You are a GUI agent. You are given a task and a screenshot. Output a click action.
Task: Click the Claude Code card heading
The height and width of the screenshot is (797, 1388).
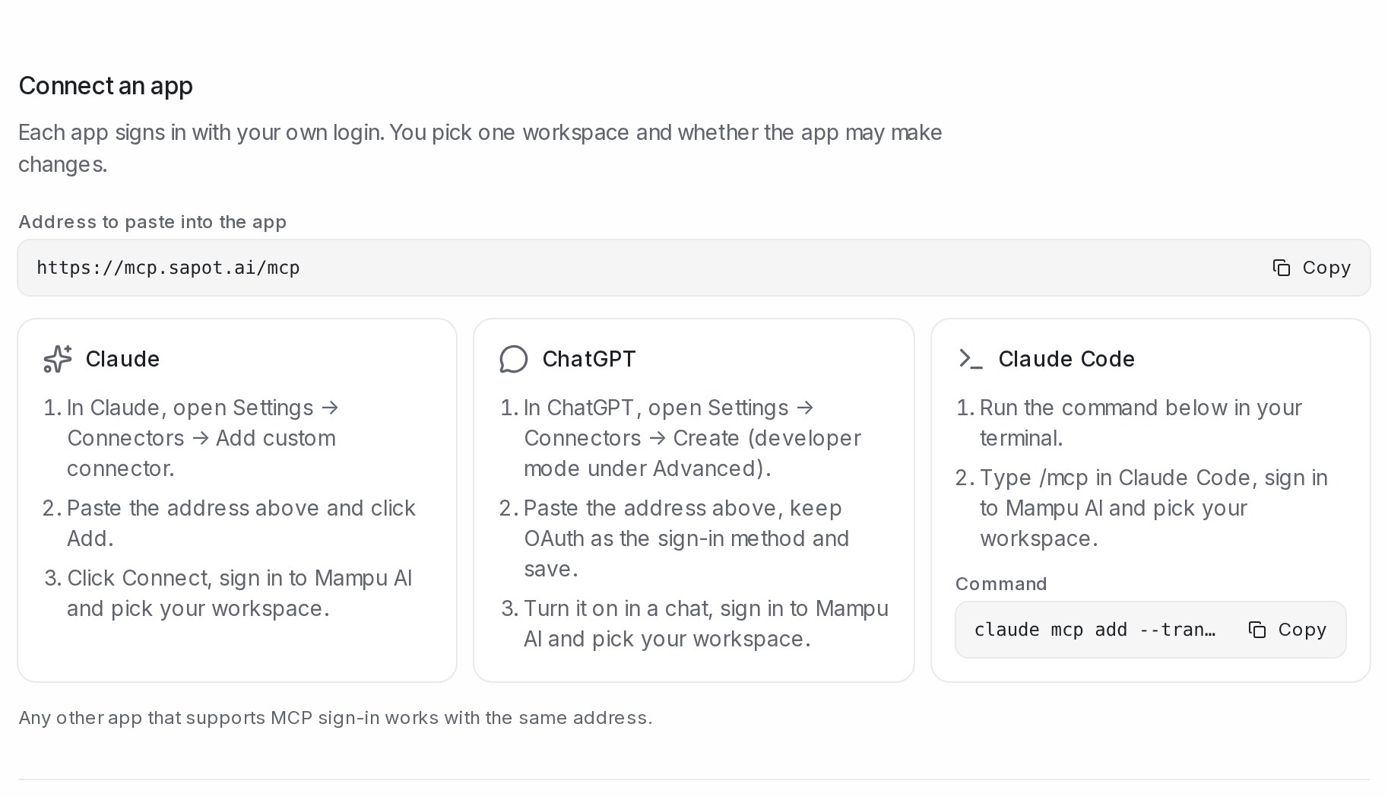(1066, 359)
